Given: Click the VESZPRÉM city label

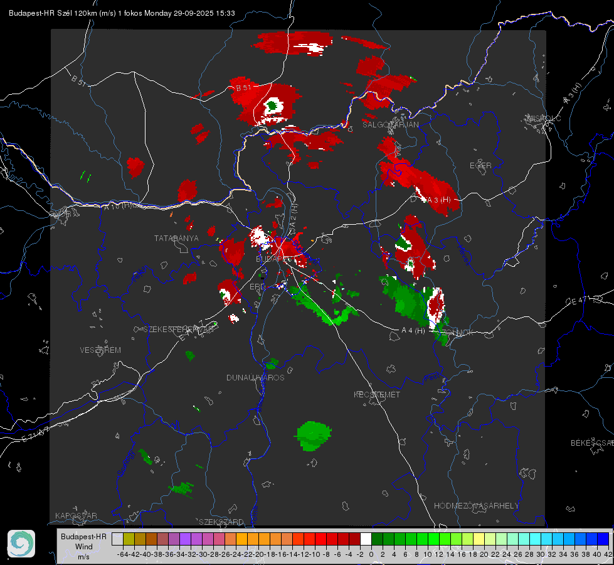Looking at the screenshot, I should (x=100, y=350).
